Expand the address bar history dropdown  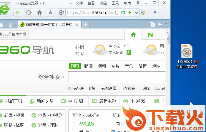(136, 13)
